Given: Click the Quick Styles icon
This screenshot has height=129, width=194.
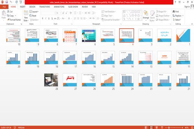Looking at the screenshot, I should point(152,13).
